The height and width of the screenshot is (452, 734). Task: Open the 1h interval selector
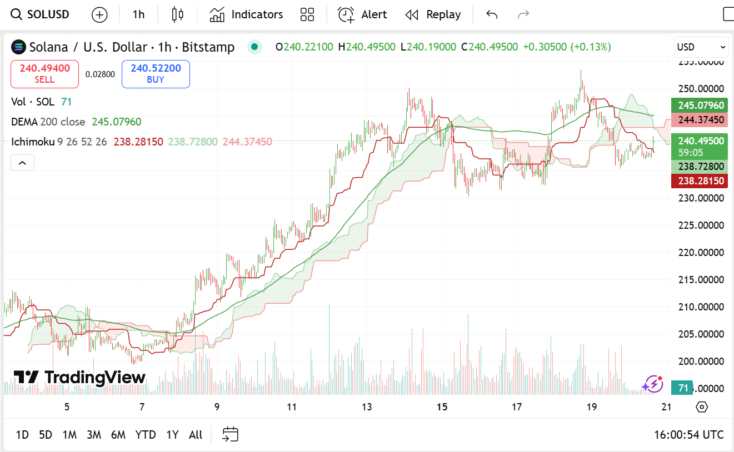click(138, 14)
